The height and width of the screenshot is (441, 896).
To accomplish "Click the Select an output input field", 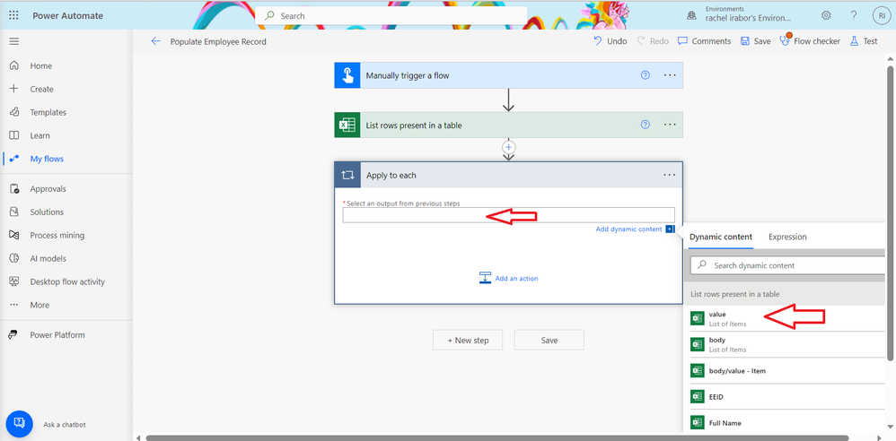I will [x=508, y=215].
